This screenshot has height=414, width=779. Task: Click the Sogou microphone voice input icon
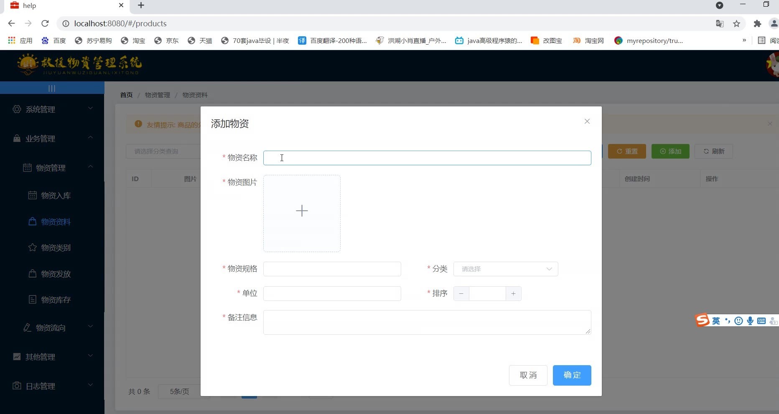pos(750,321)
